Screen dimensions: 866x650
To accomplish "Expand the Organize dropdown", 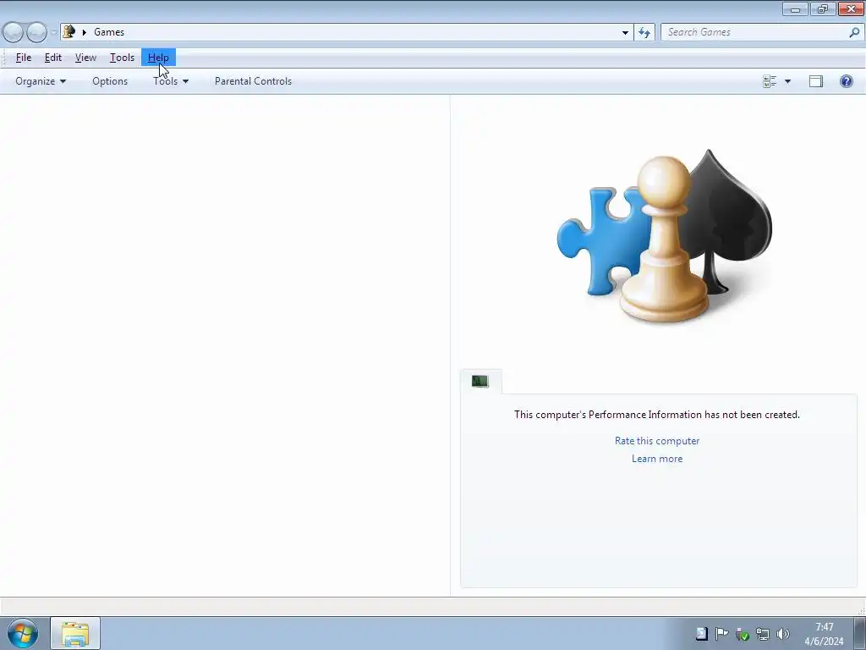I will click(41, 81).
